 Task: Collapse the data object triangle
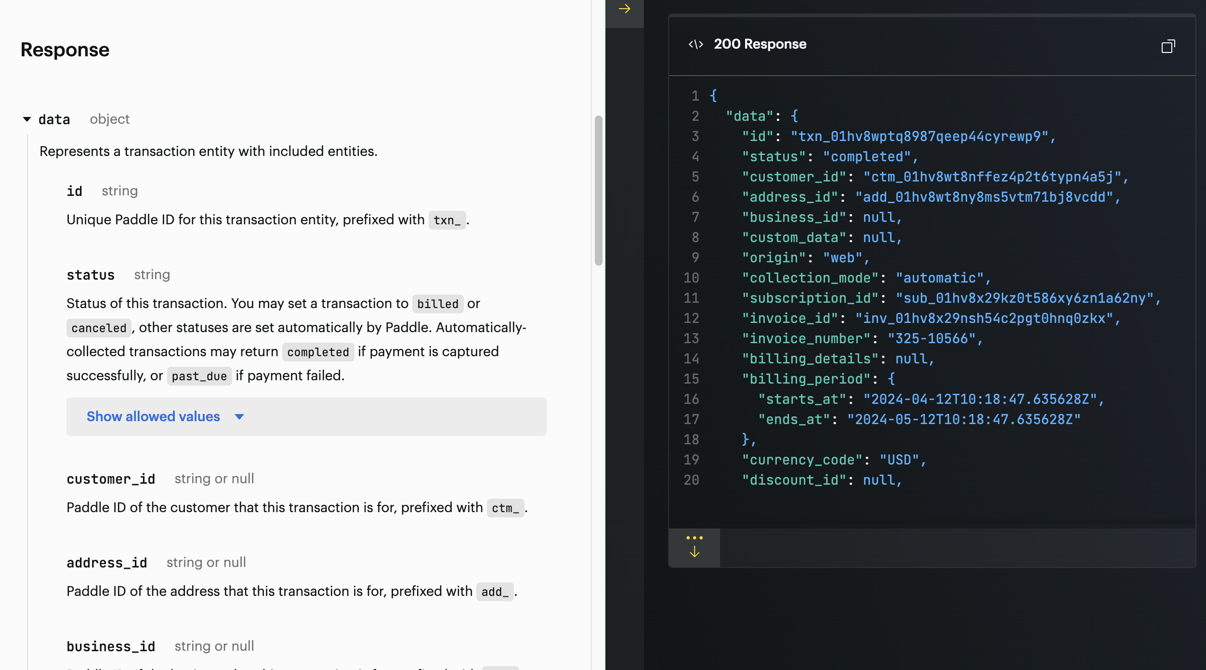(x=27, y=119)
